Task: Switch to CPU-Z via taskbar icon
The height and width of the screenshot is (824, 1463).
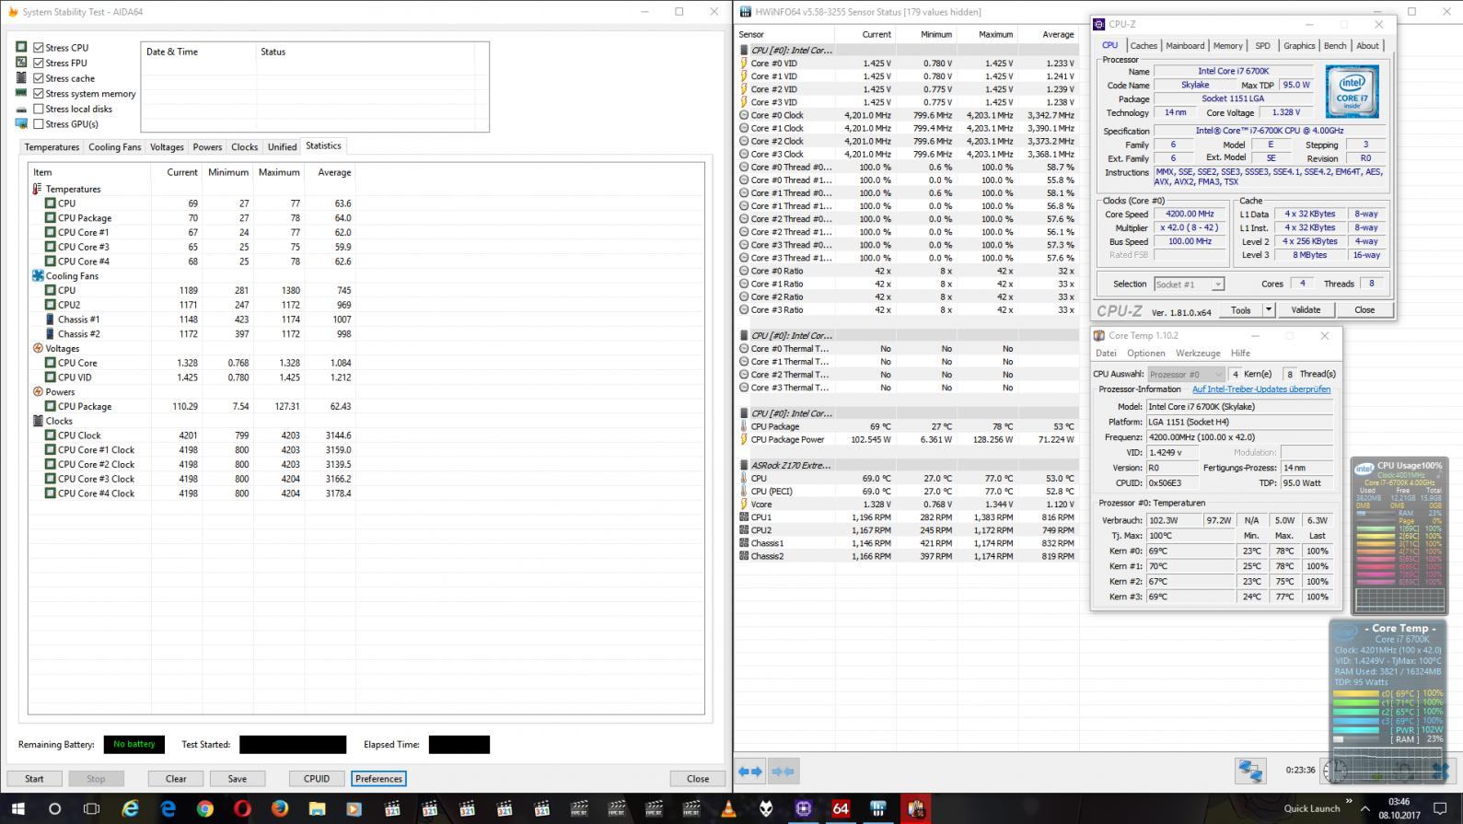Action: tap(803, 809)
